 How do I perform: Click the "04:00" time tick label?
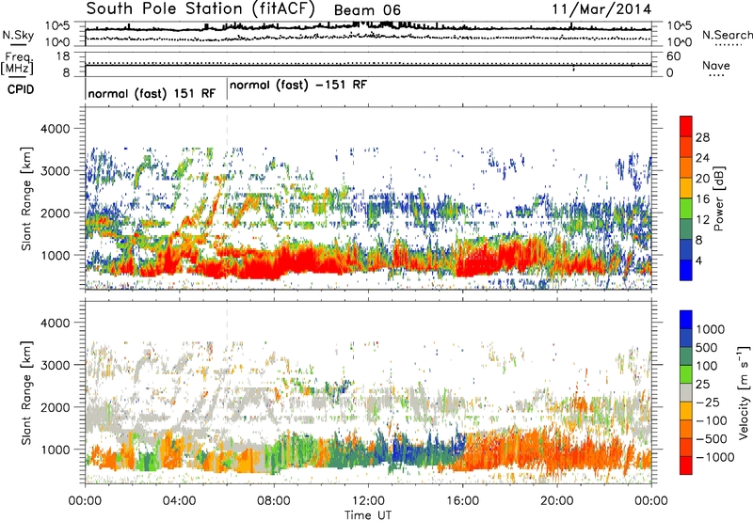pos(179,501)
